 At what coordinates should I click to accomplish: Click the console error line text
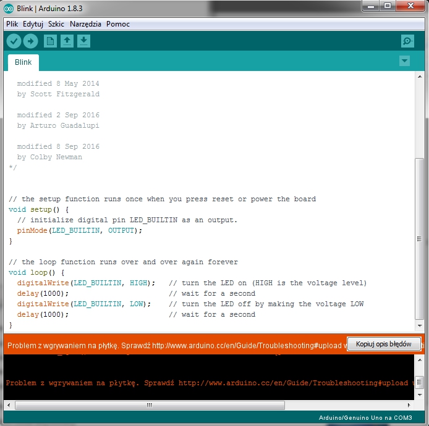pos(210,383)
